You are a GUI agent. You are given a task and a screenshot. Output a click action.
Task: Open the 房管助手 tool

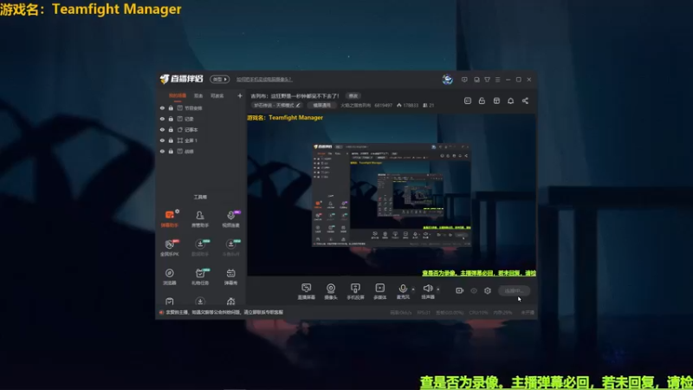pos(200,219)
